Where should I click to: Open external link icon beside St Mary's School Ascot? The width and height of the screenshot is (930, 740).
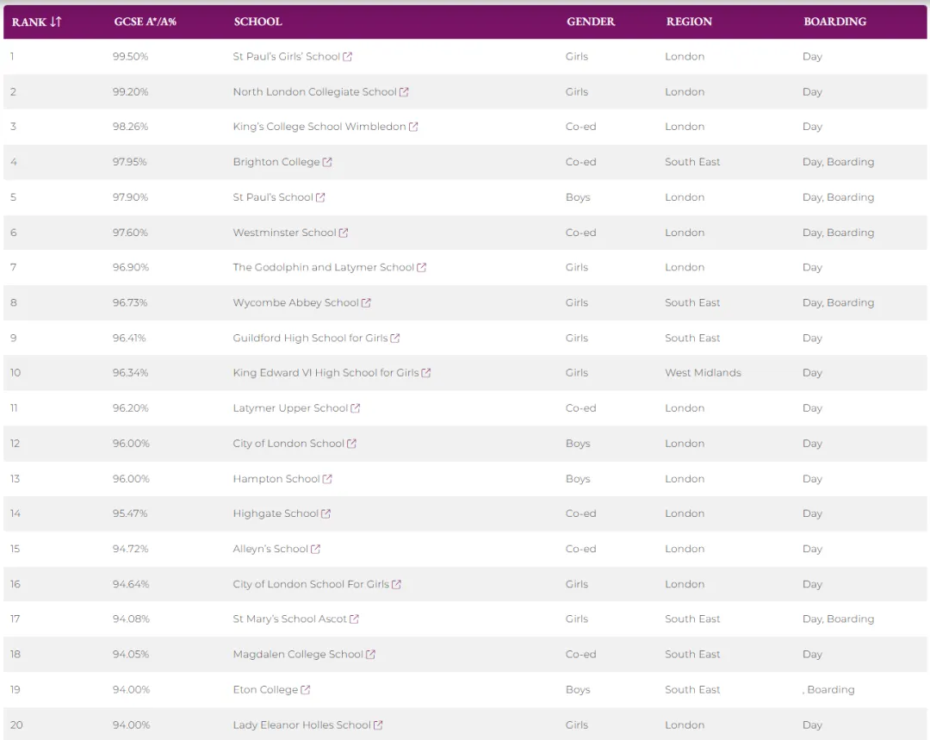[354, 619]
